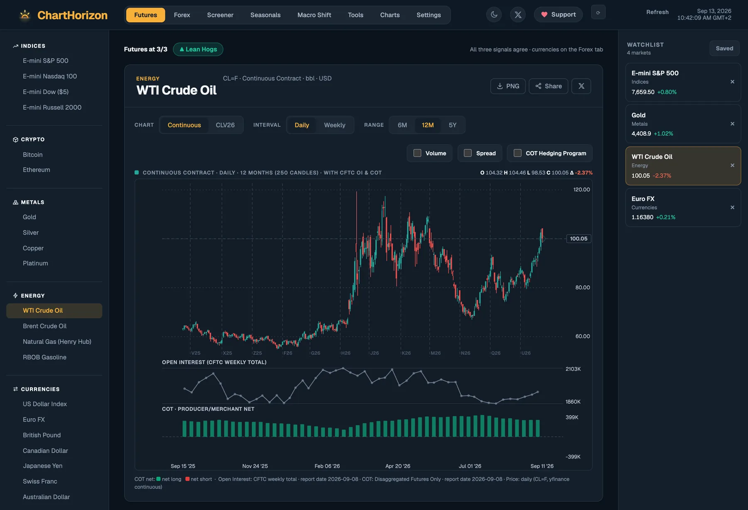
Task: Open the Tools tab
Action: click(x=356, y=15)
